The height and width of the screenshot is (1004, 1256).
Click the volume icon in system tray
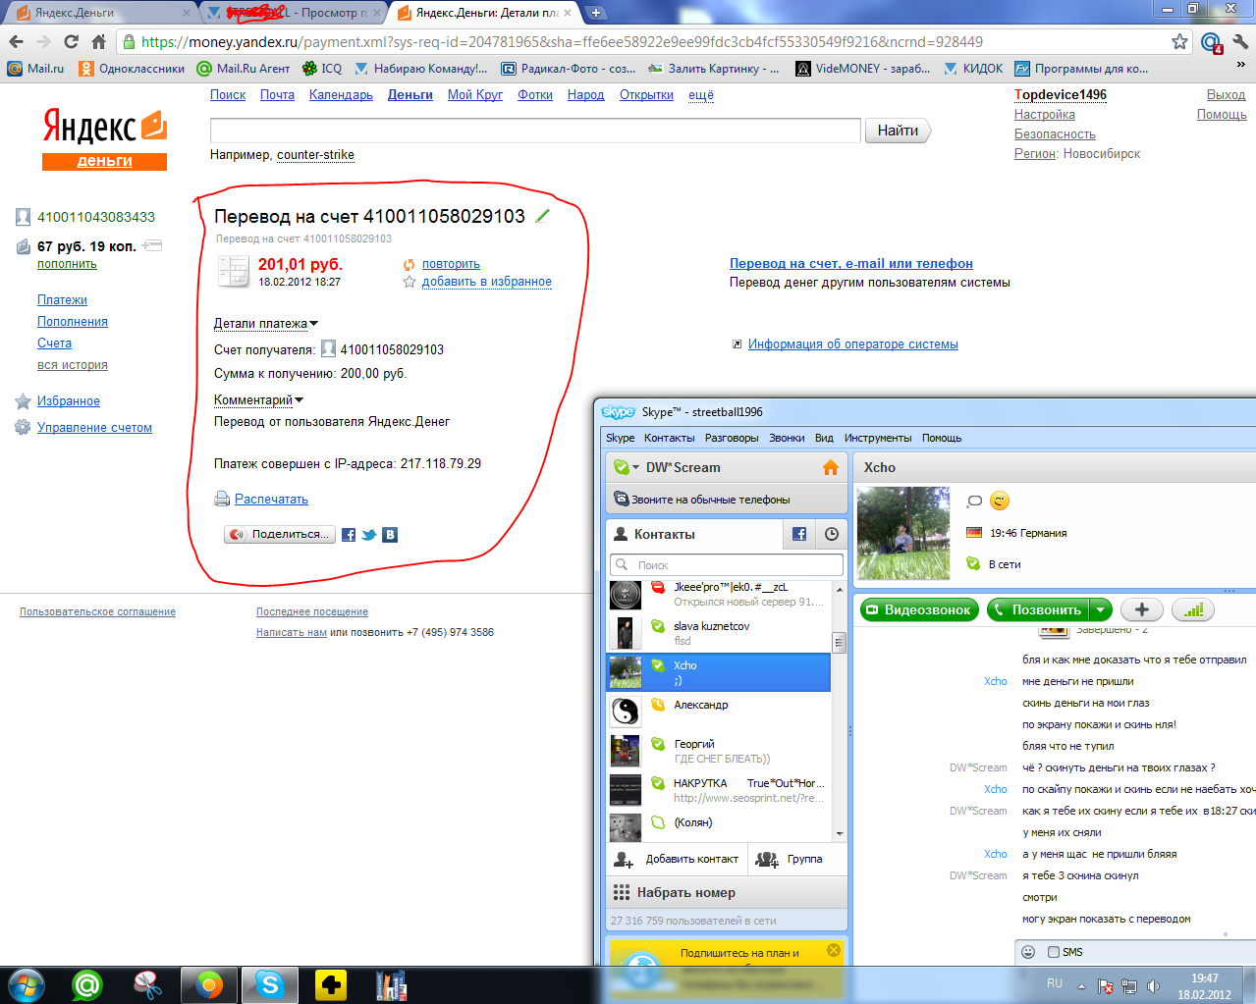[1154, 986]
